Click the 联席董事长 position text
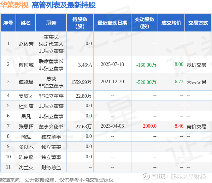This screenshot has height=183, width=212. (51, 61)
